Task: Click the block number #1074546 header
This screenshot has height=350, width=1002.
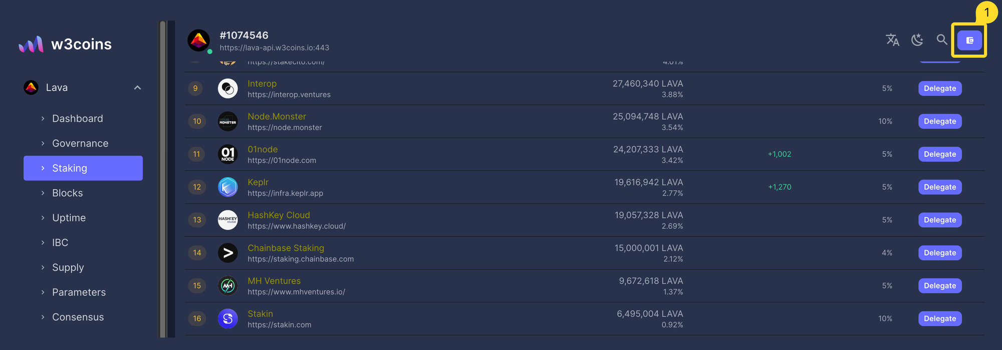Action: [x=244, y=35]
